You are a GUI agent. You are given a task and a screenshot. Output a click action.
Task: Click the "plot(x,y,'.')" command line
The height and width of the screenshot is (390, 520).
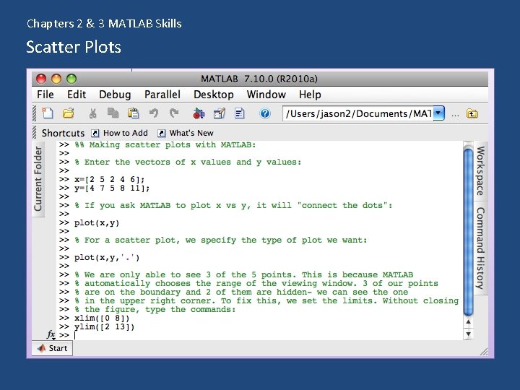[107, 257]
